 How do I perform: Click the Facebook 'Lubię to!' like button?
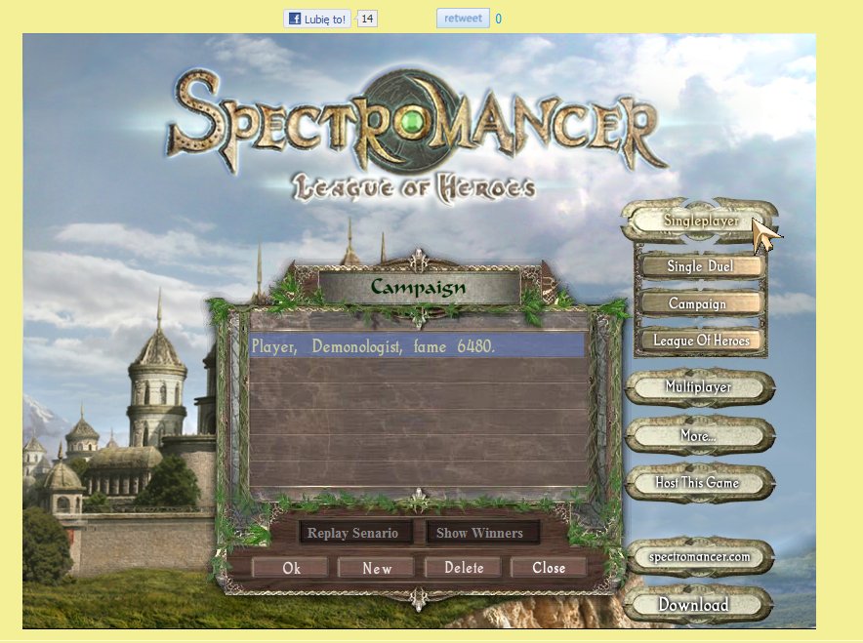[x=317, y=19]
